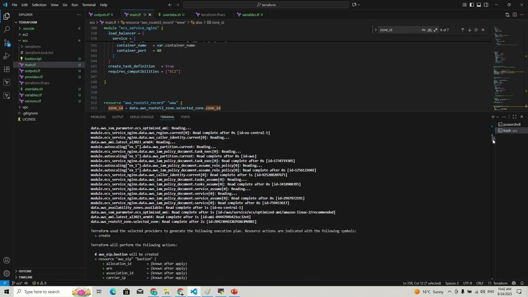Toggle Match Case in find widget
The width and height of the screenshot is (528, 297).
point(424,30)
